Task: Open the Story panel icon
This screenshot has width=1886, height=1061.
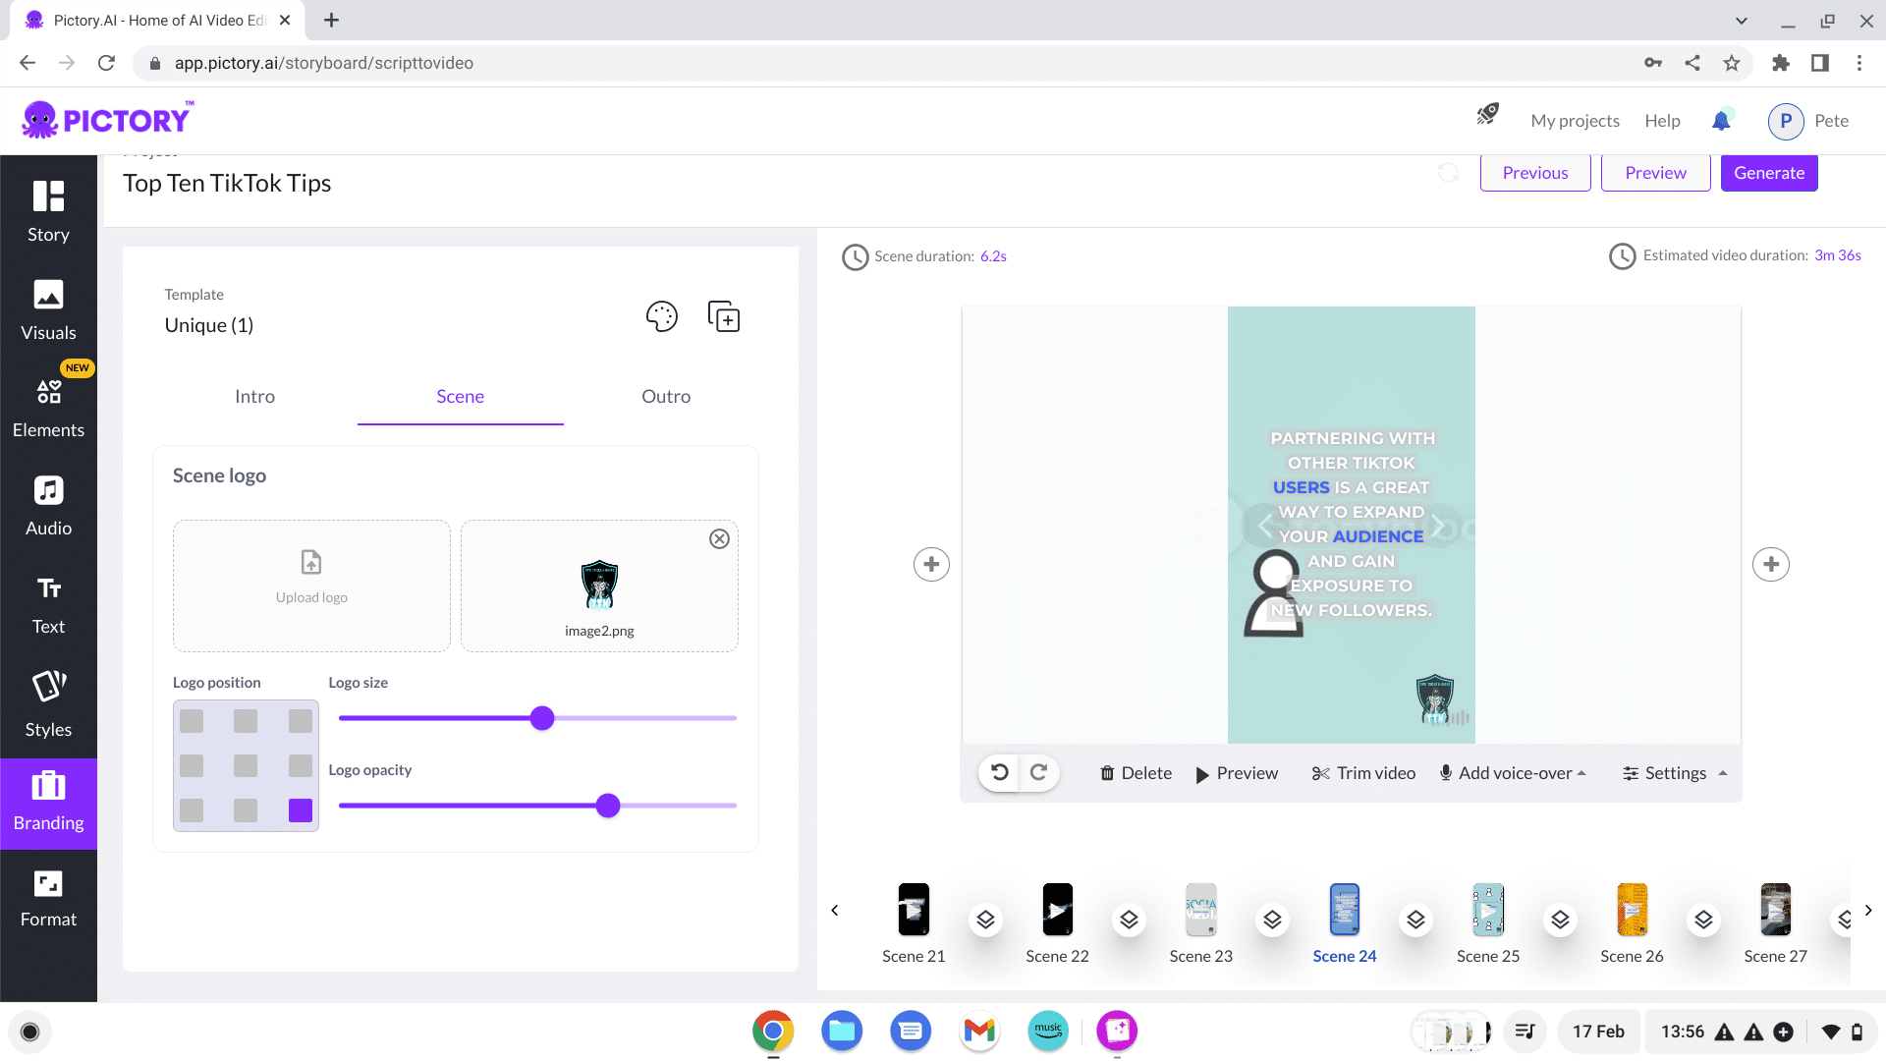Action: [48, 211]
